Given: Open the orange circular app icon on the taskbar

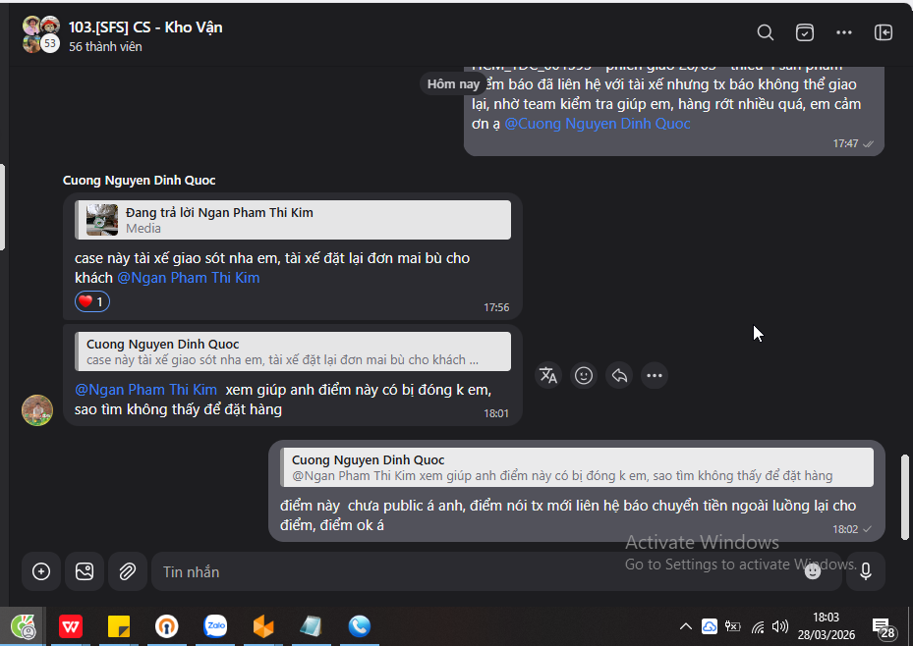Looking at the screenshot, I should click(166, 626).
